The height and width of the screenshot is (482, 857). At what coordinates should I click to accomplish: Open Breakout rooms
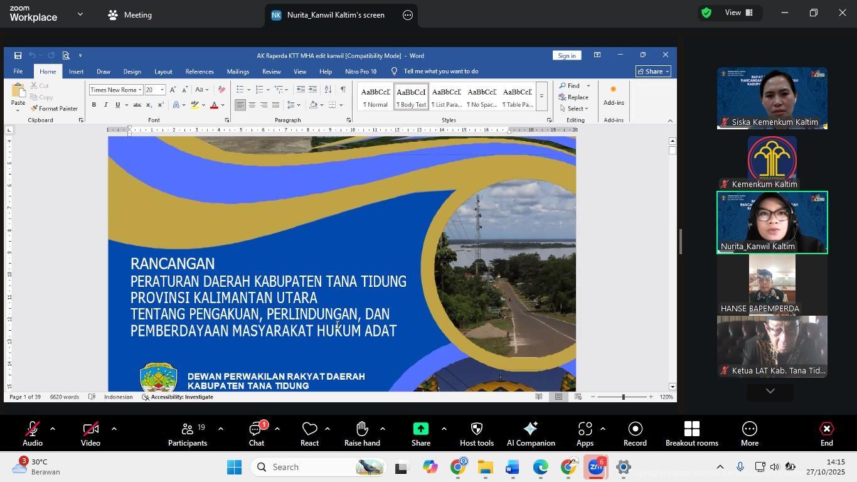tap(691, 434)
